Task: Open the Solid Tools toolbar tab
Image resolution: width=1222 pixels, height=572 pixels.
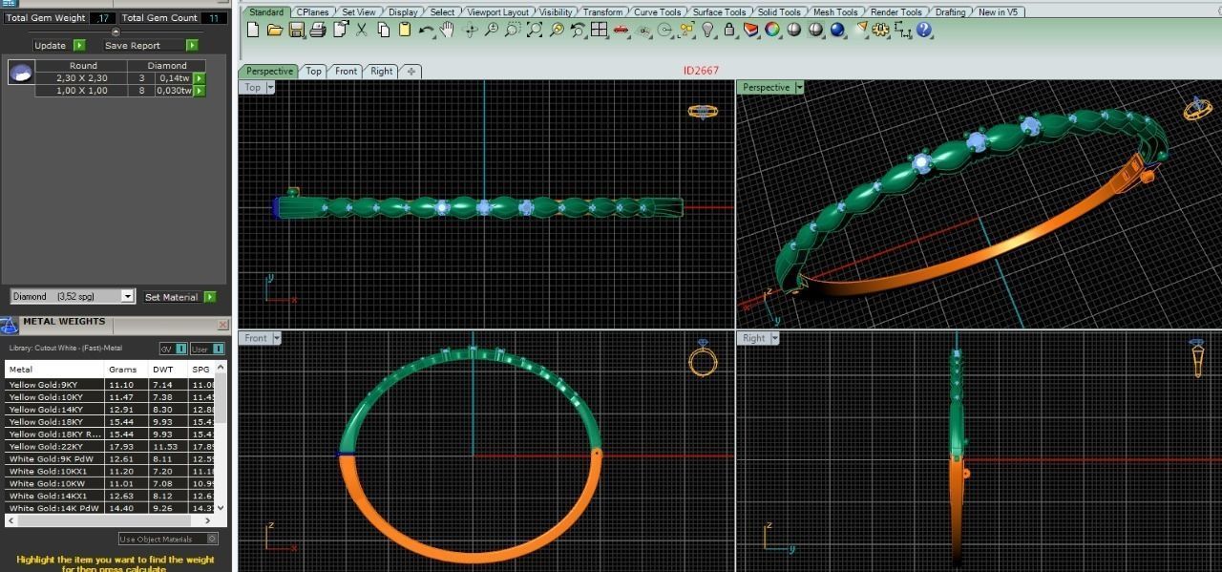Action: tap(779, 12)
